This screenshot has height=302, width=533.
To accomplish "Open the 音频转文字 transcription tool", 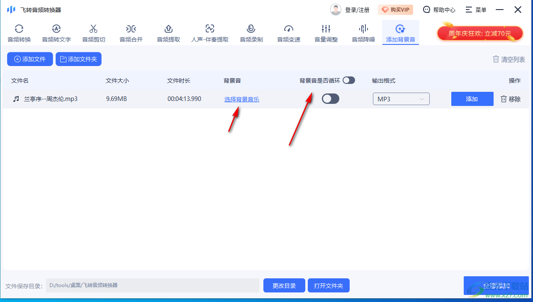I will click(56, 32).
